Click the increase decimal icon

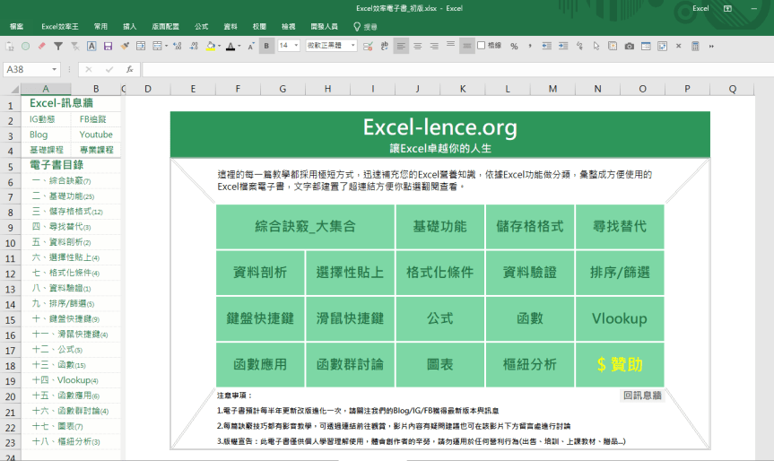178,46
